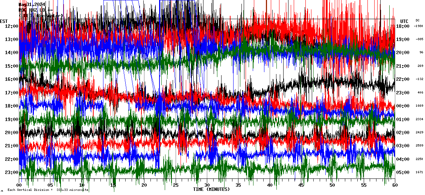Select the 16:00 EST trace label
The image size is (425, 195).
(11, 79)
